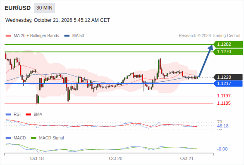Image resolution: width=244 pixels, height=165 pixels.
Task: Click the 9MA legend swatch
Action: coord(28,115)
